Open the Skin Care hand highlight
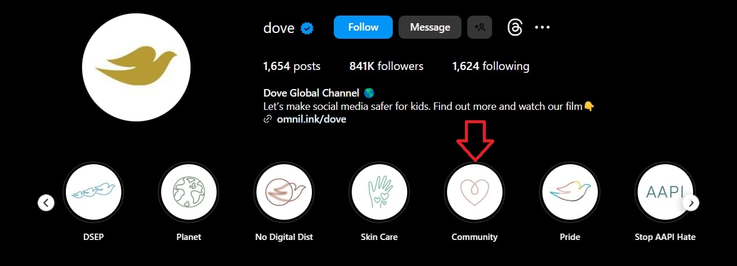This screenshot has width=737, height=266. [379, 191]
